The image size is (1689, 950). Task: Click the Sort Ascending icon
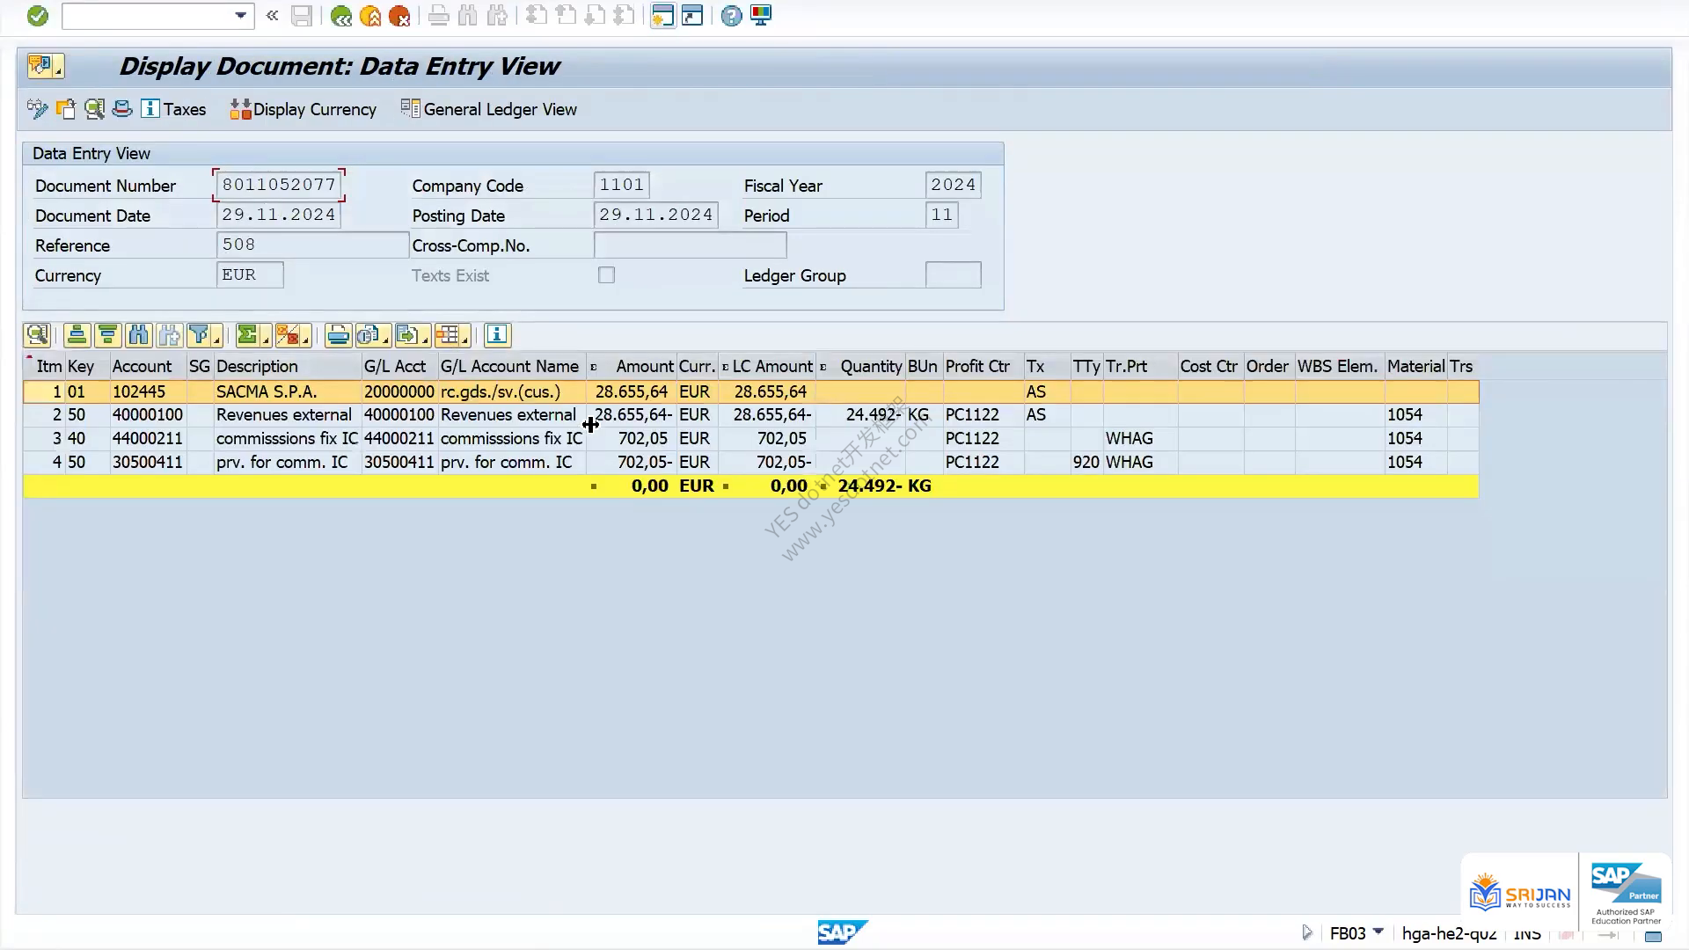click(77, 335)
